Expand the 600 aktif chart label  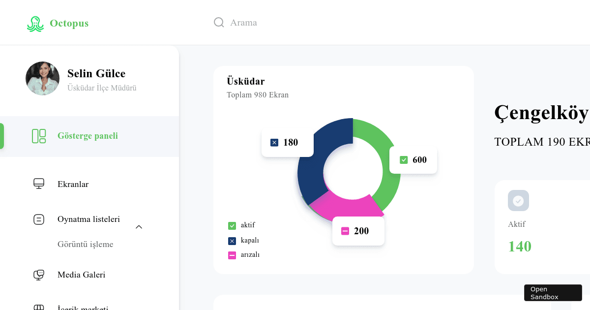point(413,159)
